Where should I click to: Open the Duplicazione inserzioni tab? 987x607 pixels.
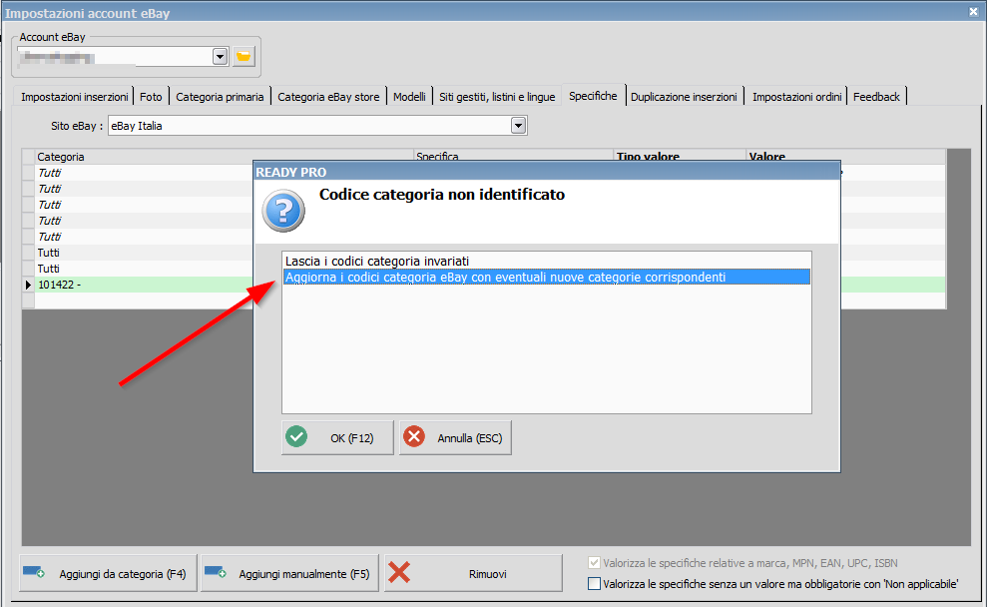(x=685, y=96)
